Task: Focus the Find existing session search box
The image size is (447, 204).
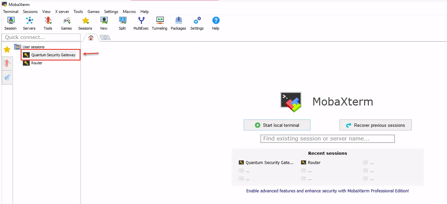Action: pos(328,139)
